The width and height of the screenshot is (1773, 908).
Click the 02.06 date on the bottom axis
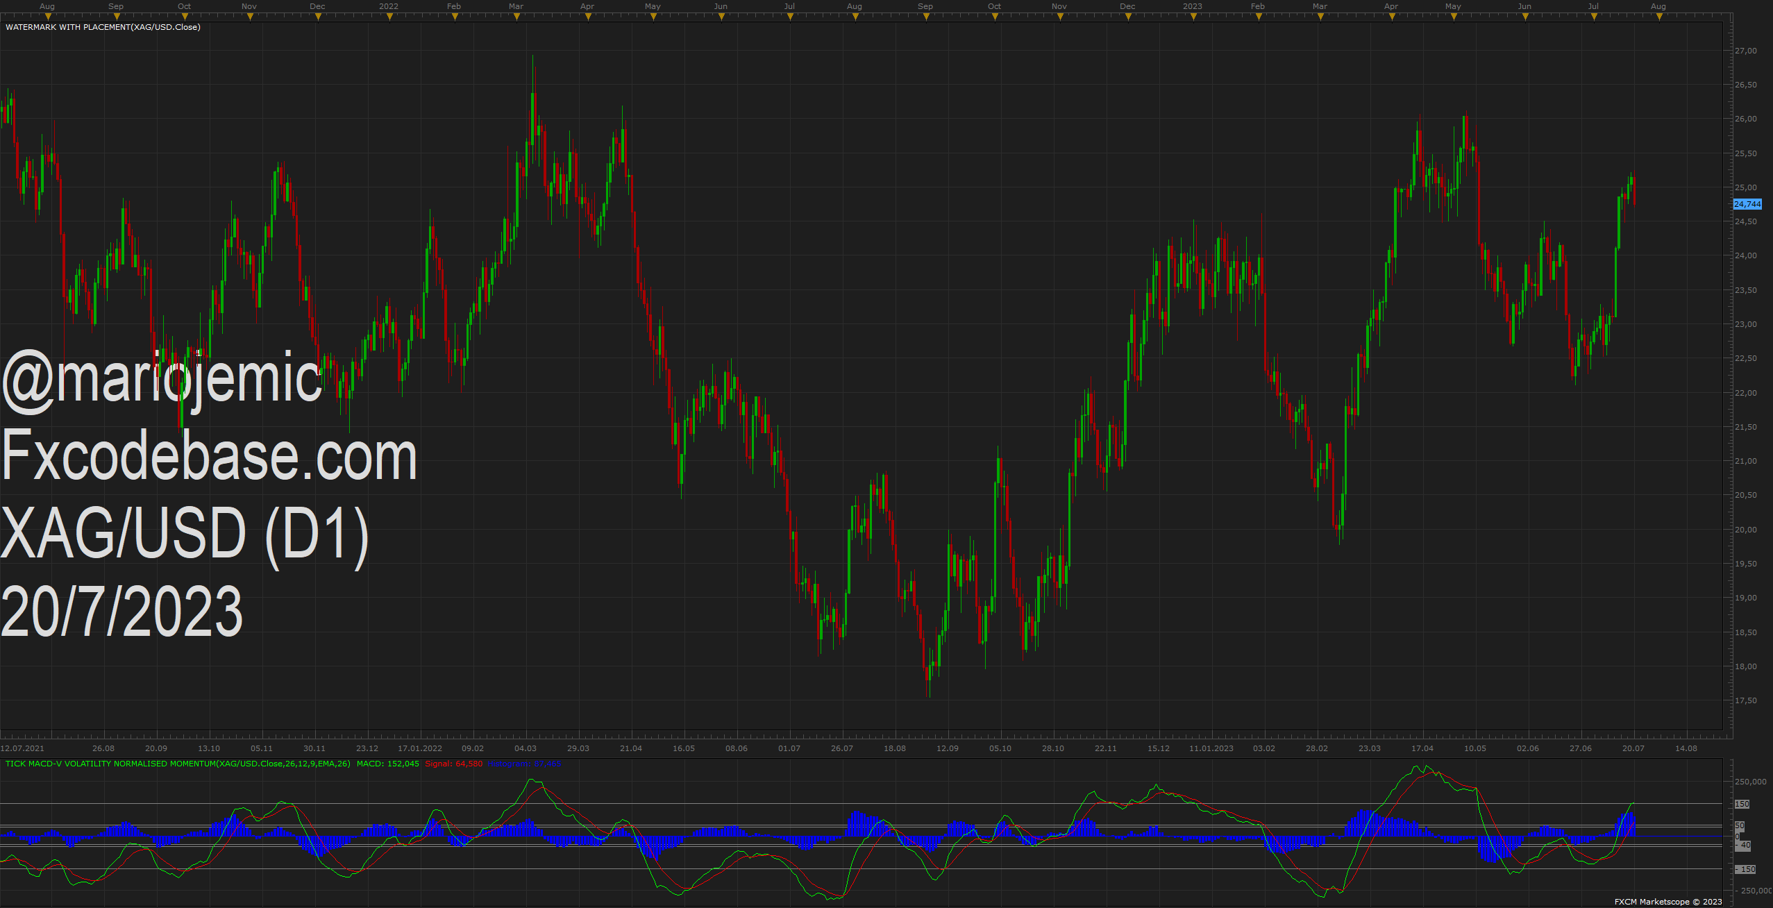[x=1528, y=748]
